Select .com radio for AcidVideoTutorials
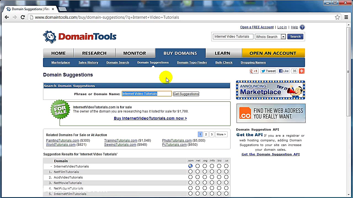This screenshot has height=198, width=353. click(x=190, y=177)
